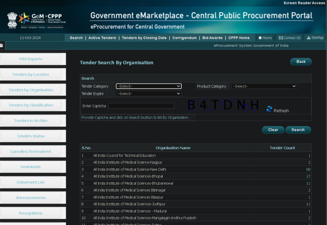Image resolution: width=327 pixels, height=225 pixels.
Task: Click the Home icon in navigation bar
Action: 260,38
